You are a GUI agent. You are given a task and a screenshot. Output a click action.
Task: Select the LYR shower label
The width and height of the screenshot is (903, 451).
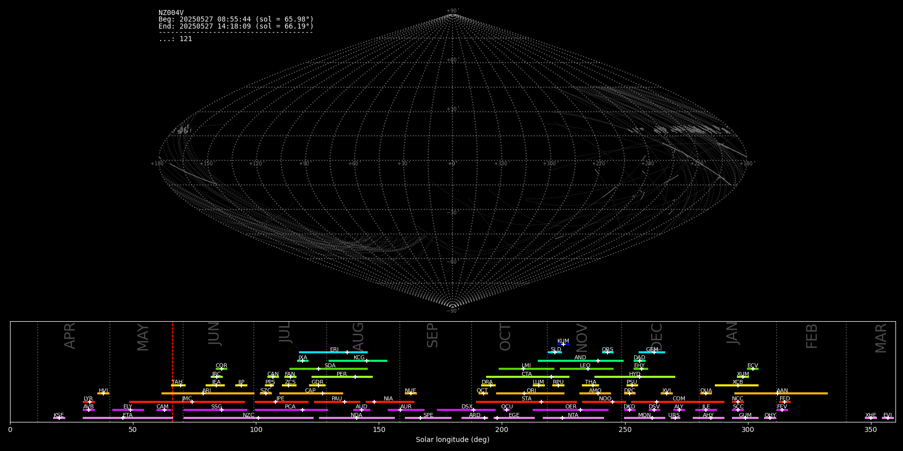[88, 399]
